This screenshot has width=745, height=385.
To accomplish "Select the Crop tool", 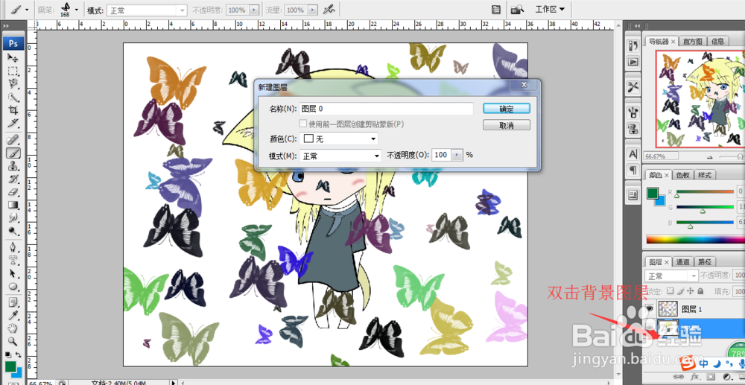I will [x=13, y=111].
